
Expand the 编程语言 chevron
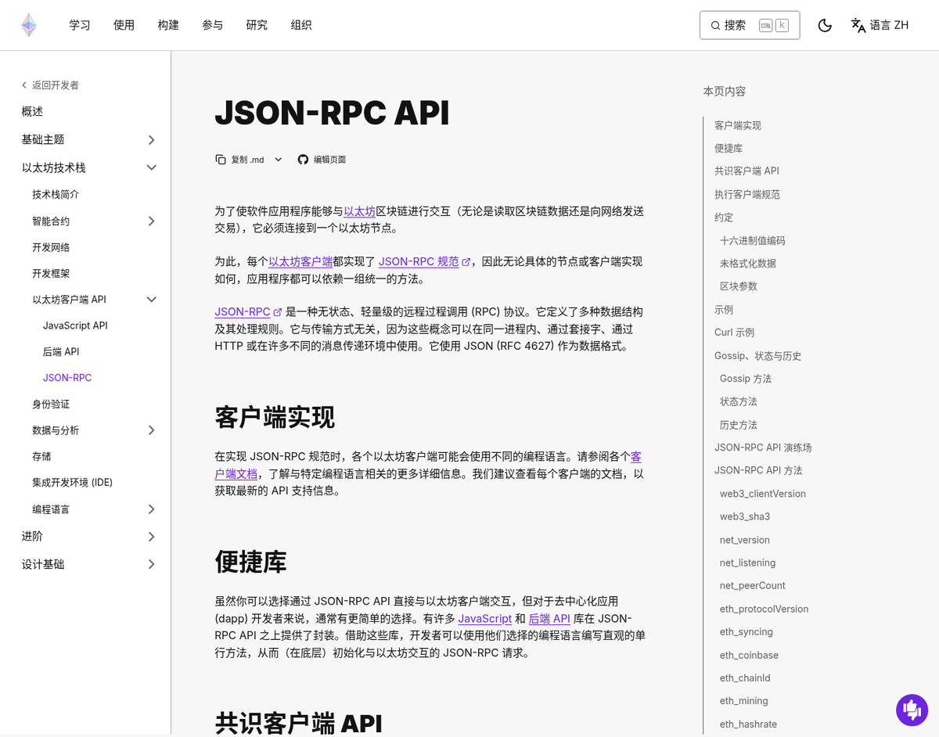pos(152,509)
